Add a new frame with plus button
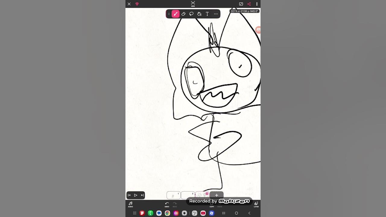This screenshot has height=217, width=386. pyautogui.click(x=217, y=195)
